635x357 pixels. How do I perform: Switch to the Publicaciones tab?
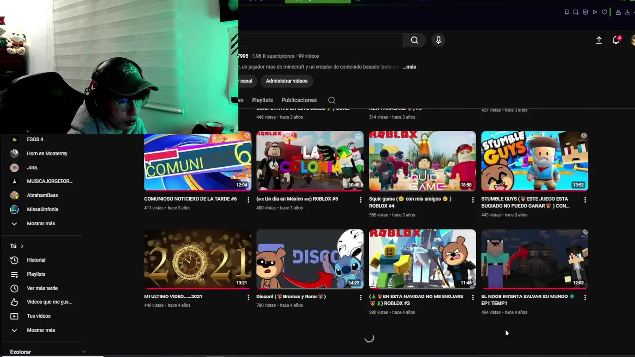click(299, 100)
